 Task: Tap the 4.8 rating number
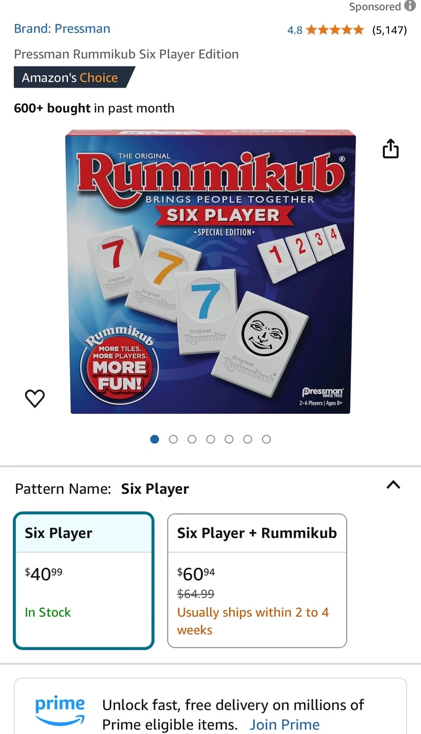click(295, 30)
